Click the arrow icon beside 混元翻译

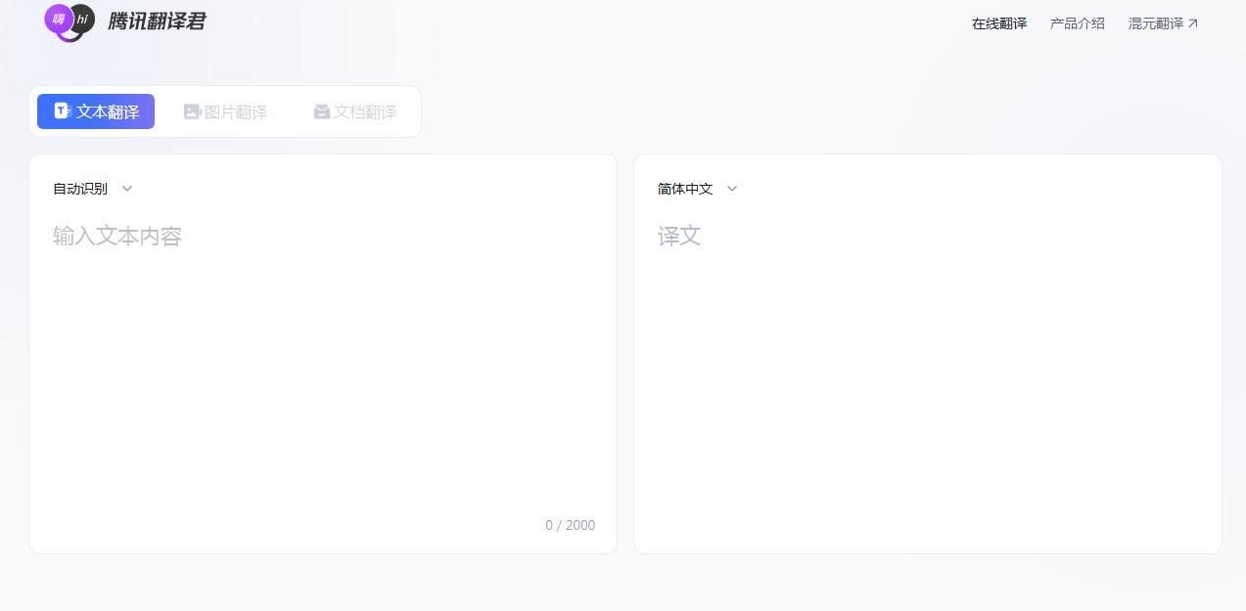(1192, 23)
